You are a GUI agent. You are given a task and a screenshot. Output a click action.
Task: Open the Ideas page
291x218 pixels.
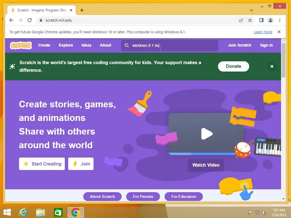[x=86, y=45]
